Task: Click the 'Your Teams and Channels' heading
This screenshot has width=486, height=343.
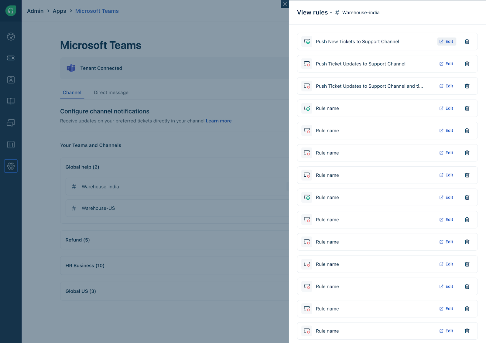Action: tap(91, 145)
